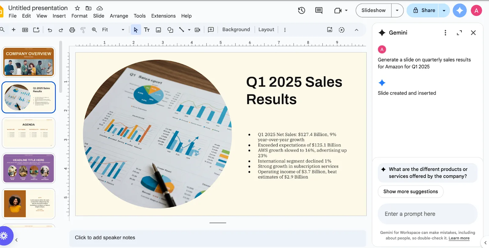Viewport: 489px width, 248px height.
Task: Select the Company Overview slide thumbnail
Action: coord(29,62)
